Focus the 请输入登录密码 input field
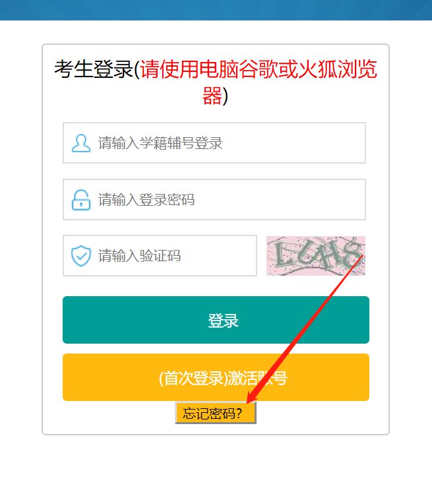The width and height of the screenshot is (432, 496). point(214,199)
